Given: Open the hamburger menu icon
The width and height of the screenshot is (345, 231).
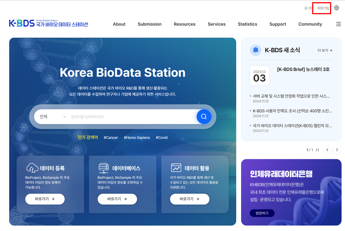Looking at the screenshot, I should coord(338,24).
